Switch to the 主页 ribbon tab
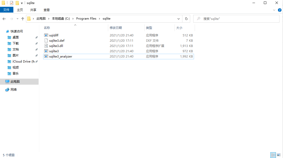Viewport: 283px width, 158px height. [20, 10]
